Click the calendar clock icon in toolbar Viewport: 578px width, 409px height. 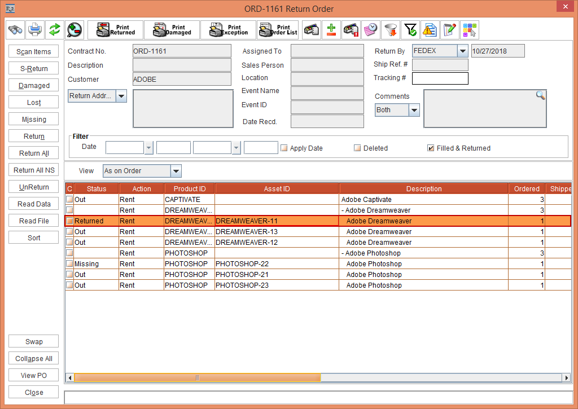(370, 30)
